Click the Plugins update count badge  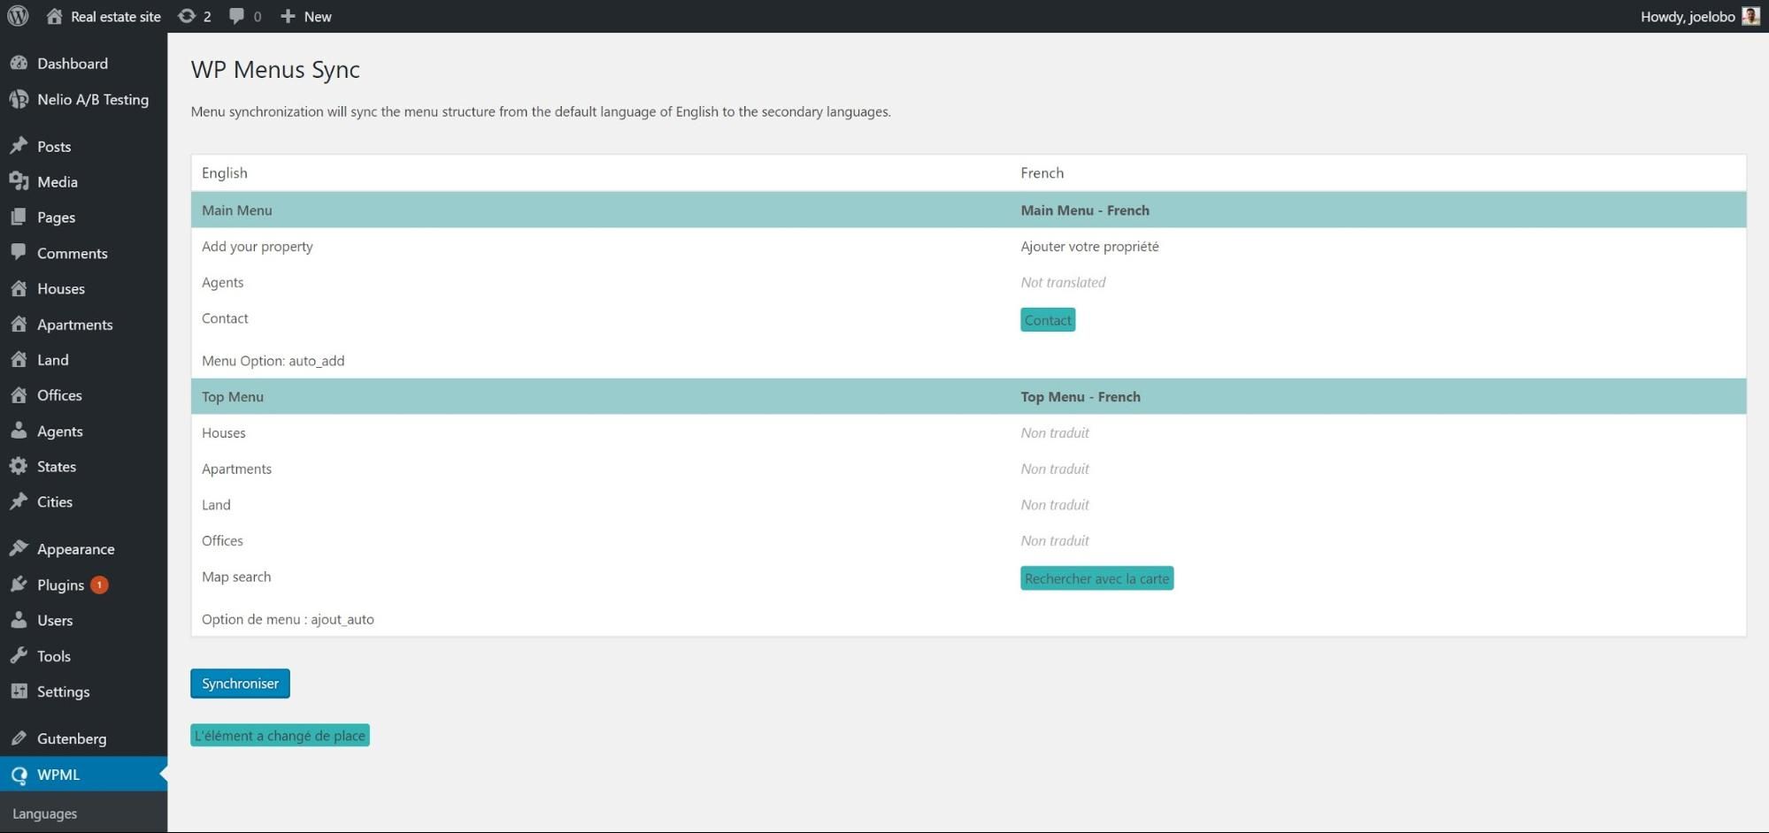(99, 585)
